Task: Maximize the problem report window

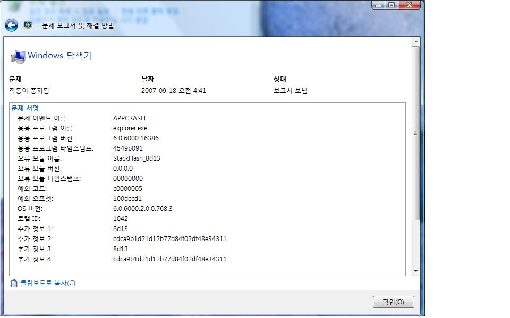Action: coord(392,5)
